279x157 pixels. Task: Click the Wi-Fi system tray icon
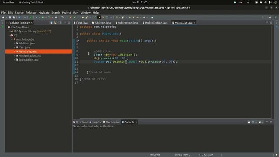pos(261,3)
